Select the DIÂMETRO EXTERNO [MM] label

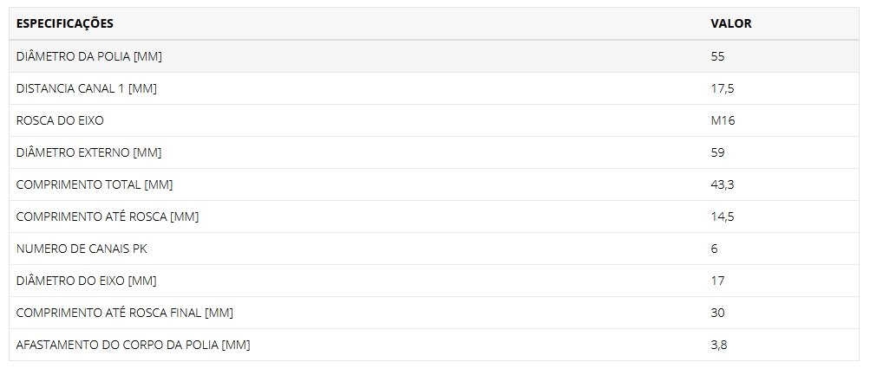(x=88, y=153)
